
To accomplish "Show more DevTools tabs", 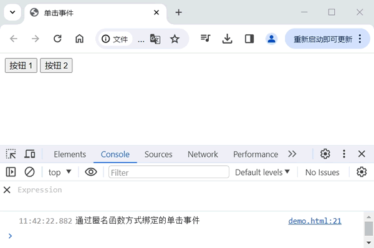I will [x=292, y=154].
